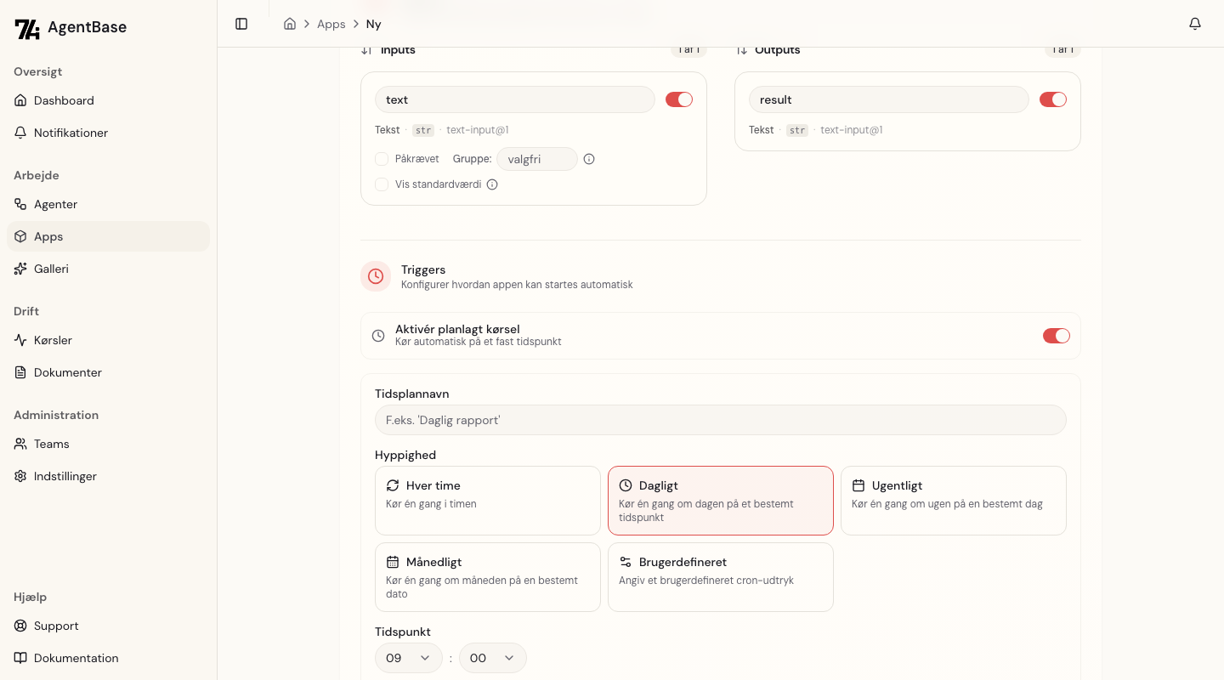This screenshot has width=1224, height=680.
Task: Go to Dashboard in sidebar
Action: 64,100
